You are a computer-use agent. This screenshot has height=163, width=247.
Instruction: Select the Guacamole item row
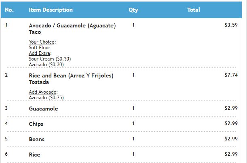121,109
